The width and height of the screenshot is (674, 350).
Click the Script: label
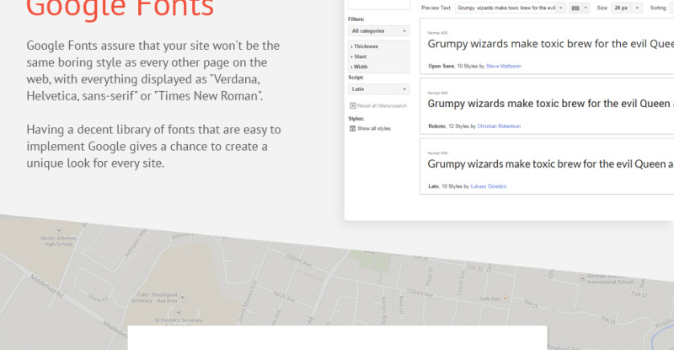356,78
